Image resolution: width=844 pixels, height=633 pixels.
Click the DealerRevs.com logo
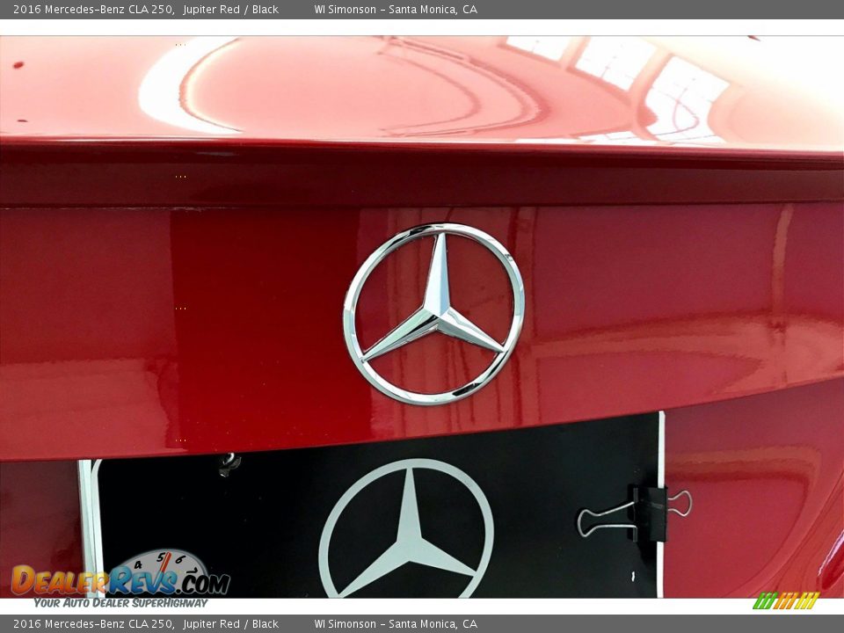click(120, 578)
